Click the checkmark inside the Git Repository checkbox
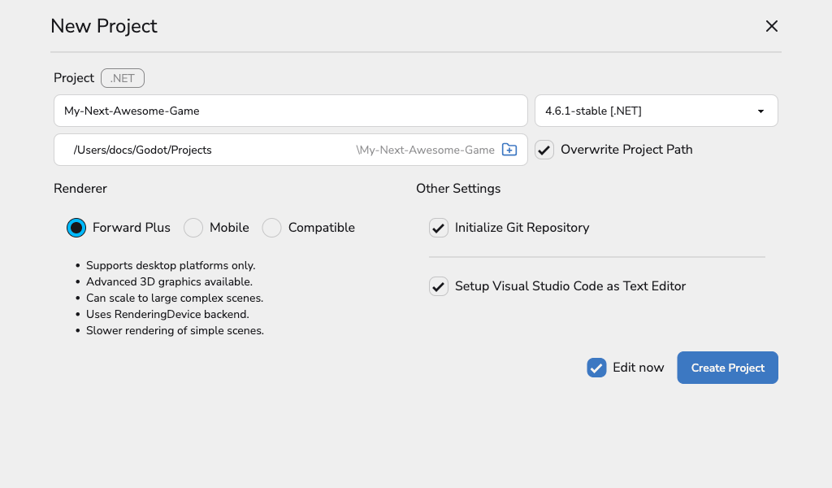Screen dimensions: 832x488 click(439, 228)
